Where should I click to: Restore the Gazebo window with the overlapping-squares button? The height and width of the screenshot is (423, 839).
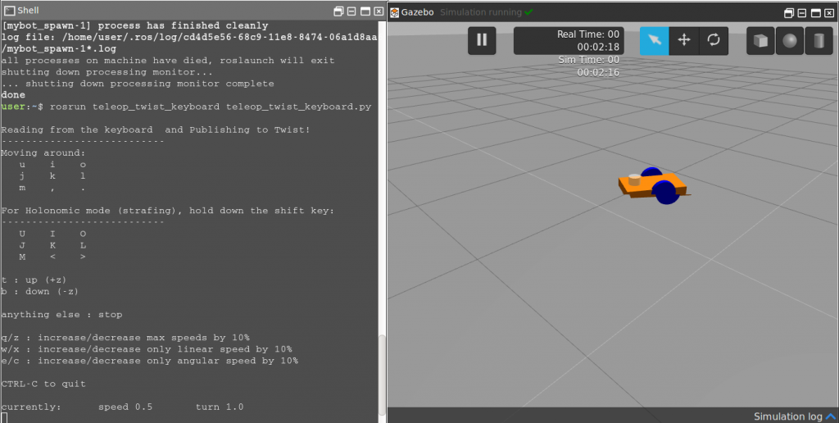(x=789, y=13)
